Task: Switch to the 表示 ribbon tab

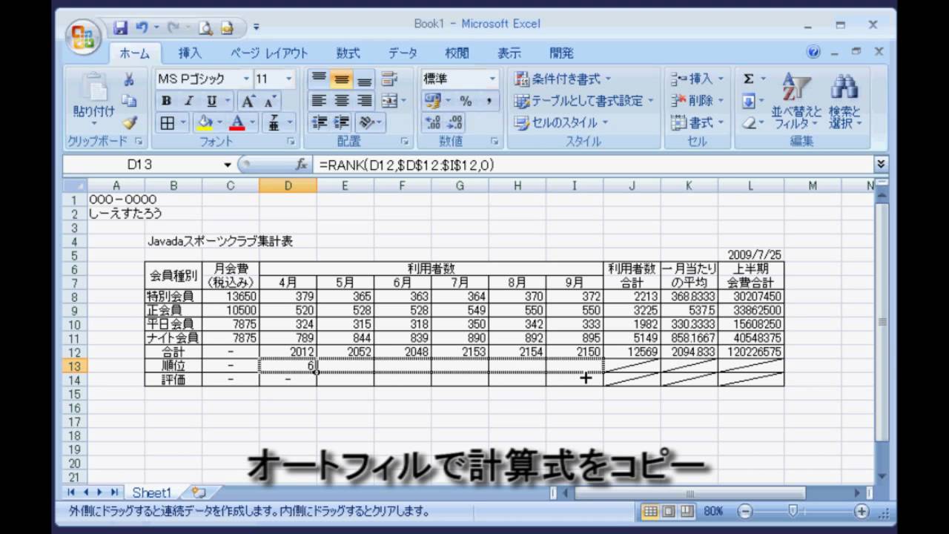Action: pyautogui.click(x=509, y=53)
